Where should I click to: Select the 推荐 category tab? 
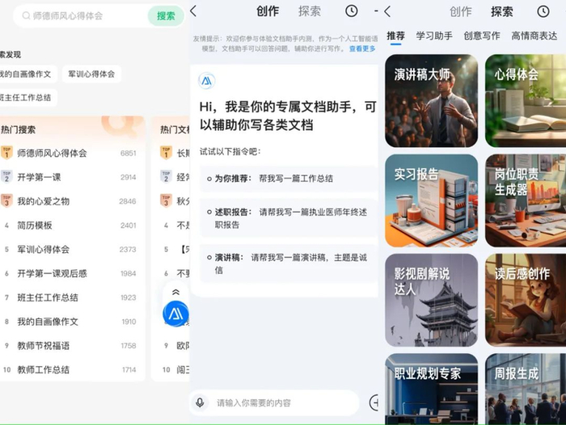click(x=395, y=36)
